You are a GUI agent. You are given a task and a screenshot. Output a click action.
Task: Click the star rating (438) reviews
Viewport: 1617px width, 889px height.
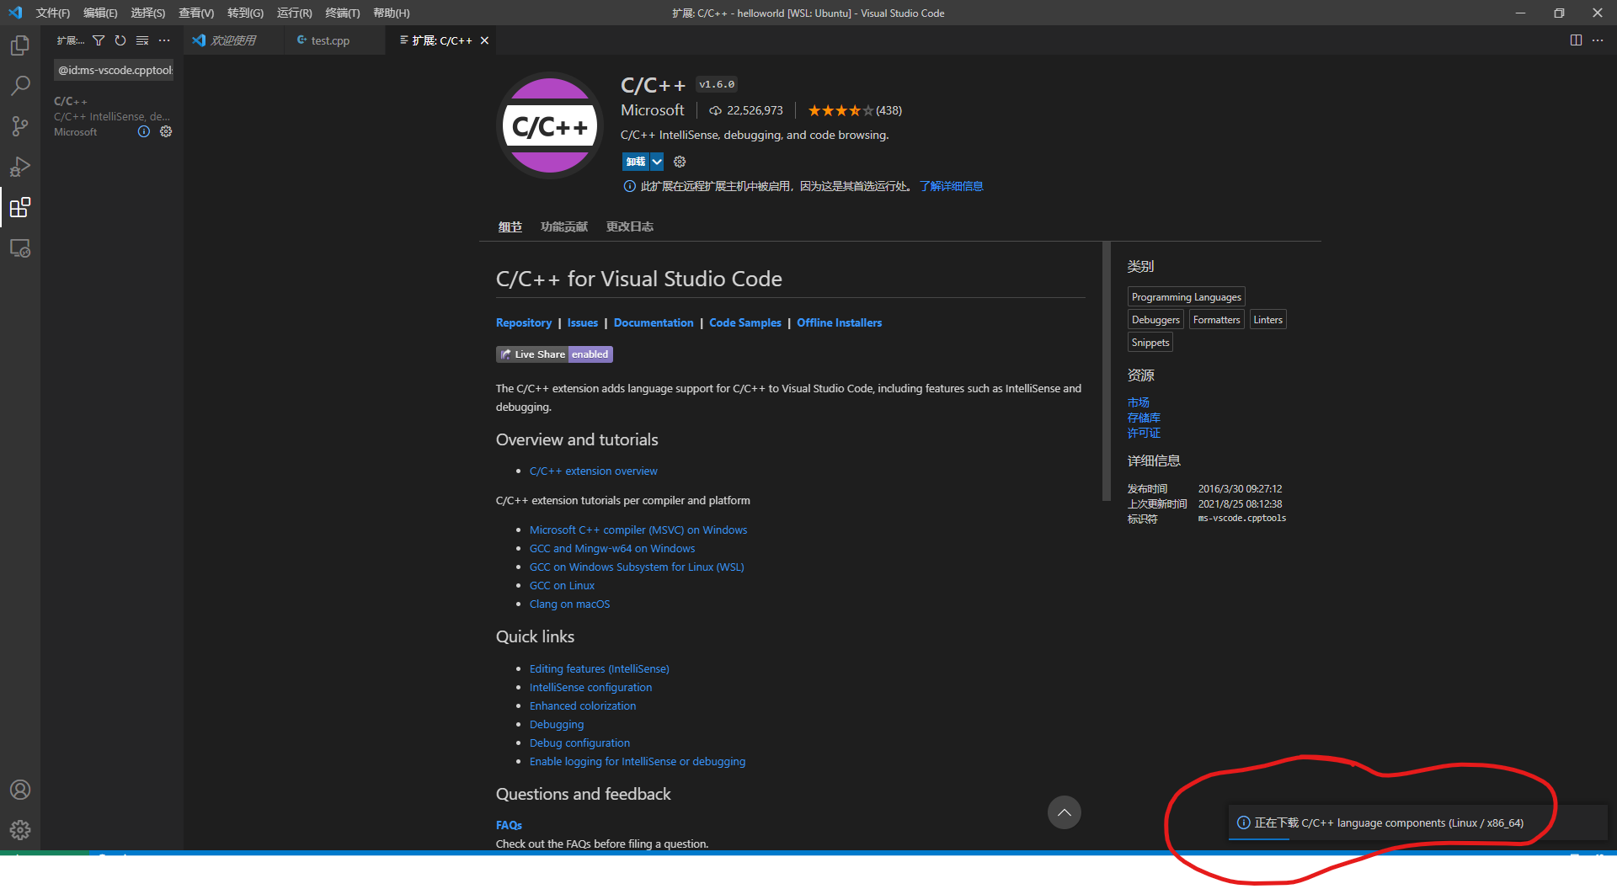(x=855, y=110)
